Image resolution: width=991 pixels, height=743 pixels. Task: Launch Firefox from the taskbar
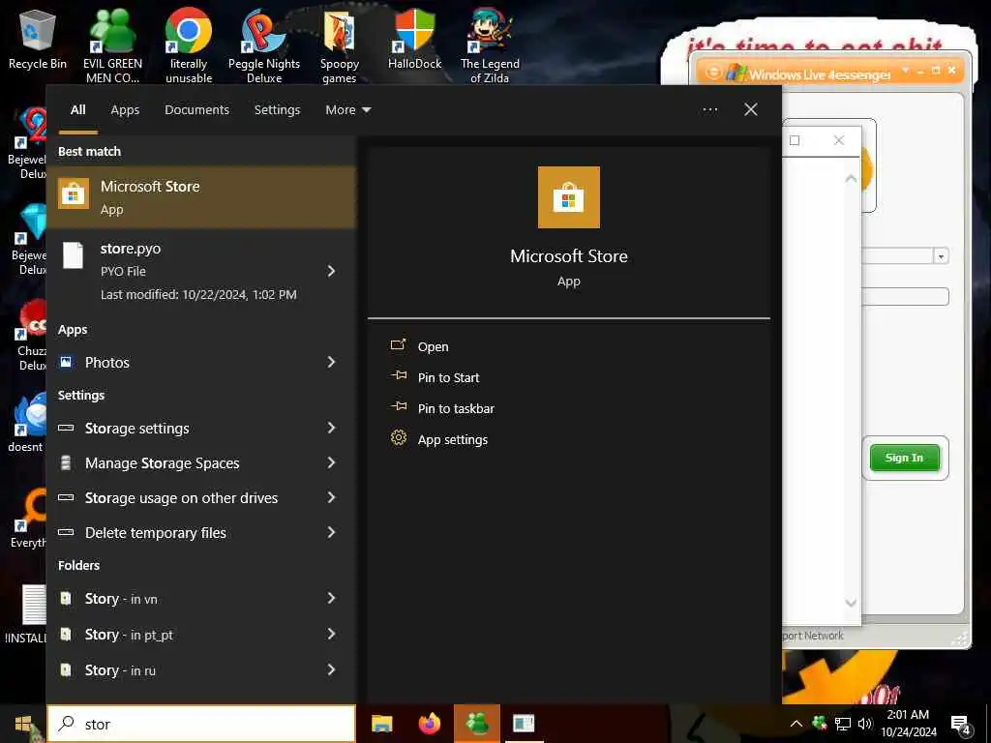coord(430,724)
